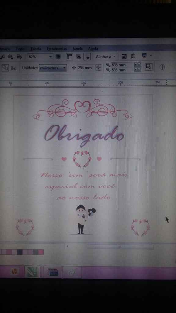Open the Ferramentas menu
This screenshot has width=176, height=313.
[x=57, y=49]
